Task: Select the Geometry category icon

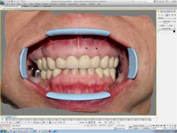Action: tap(159, 15)
